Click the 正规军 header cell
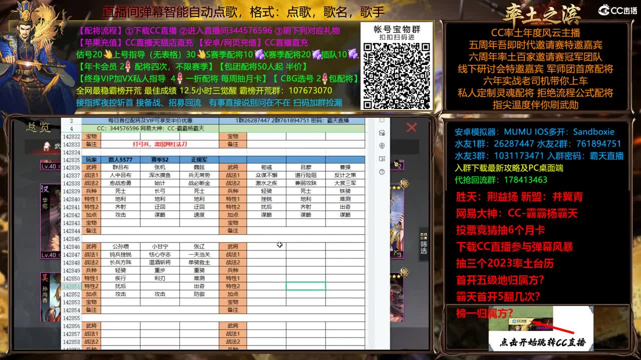This screenshot has width=641, height=360. click(x=199, y=159)
